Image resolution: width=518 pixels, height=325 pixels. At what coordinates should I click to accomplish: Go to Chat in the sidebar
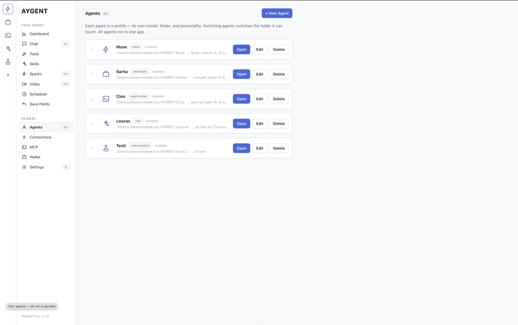click(46, 44)
